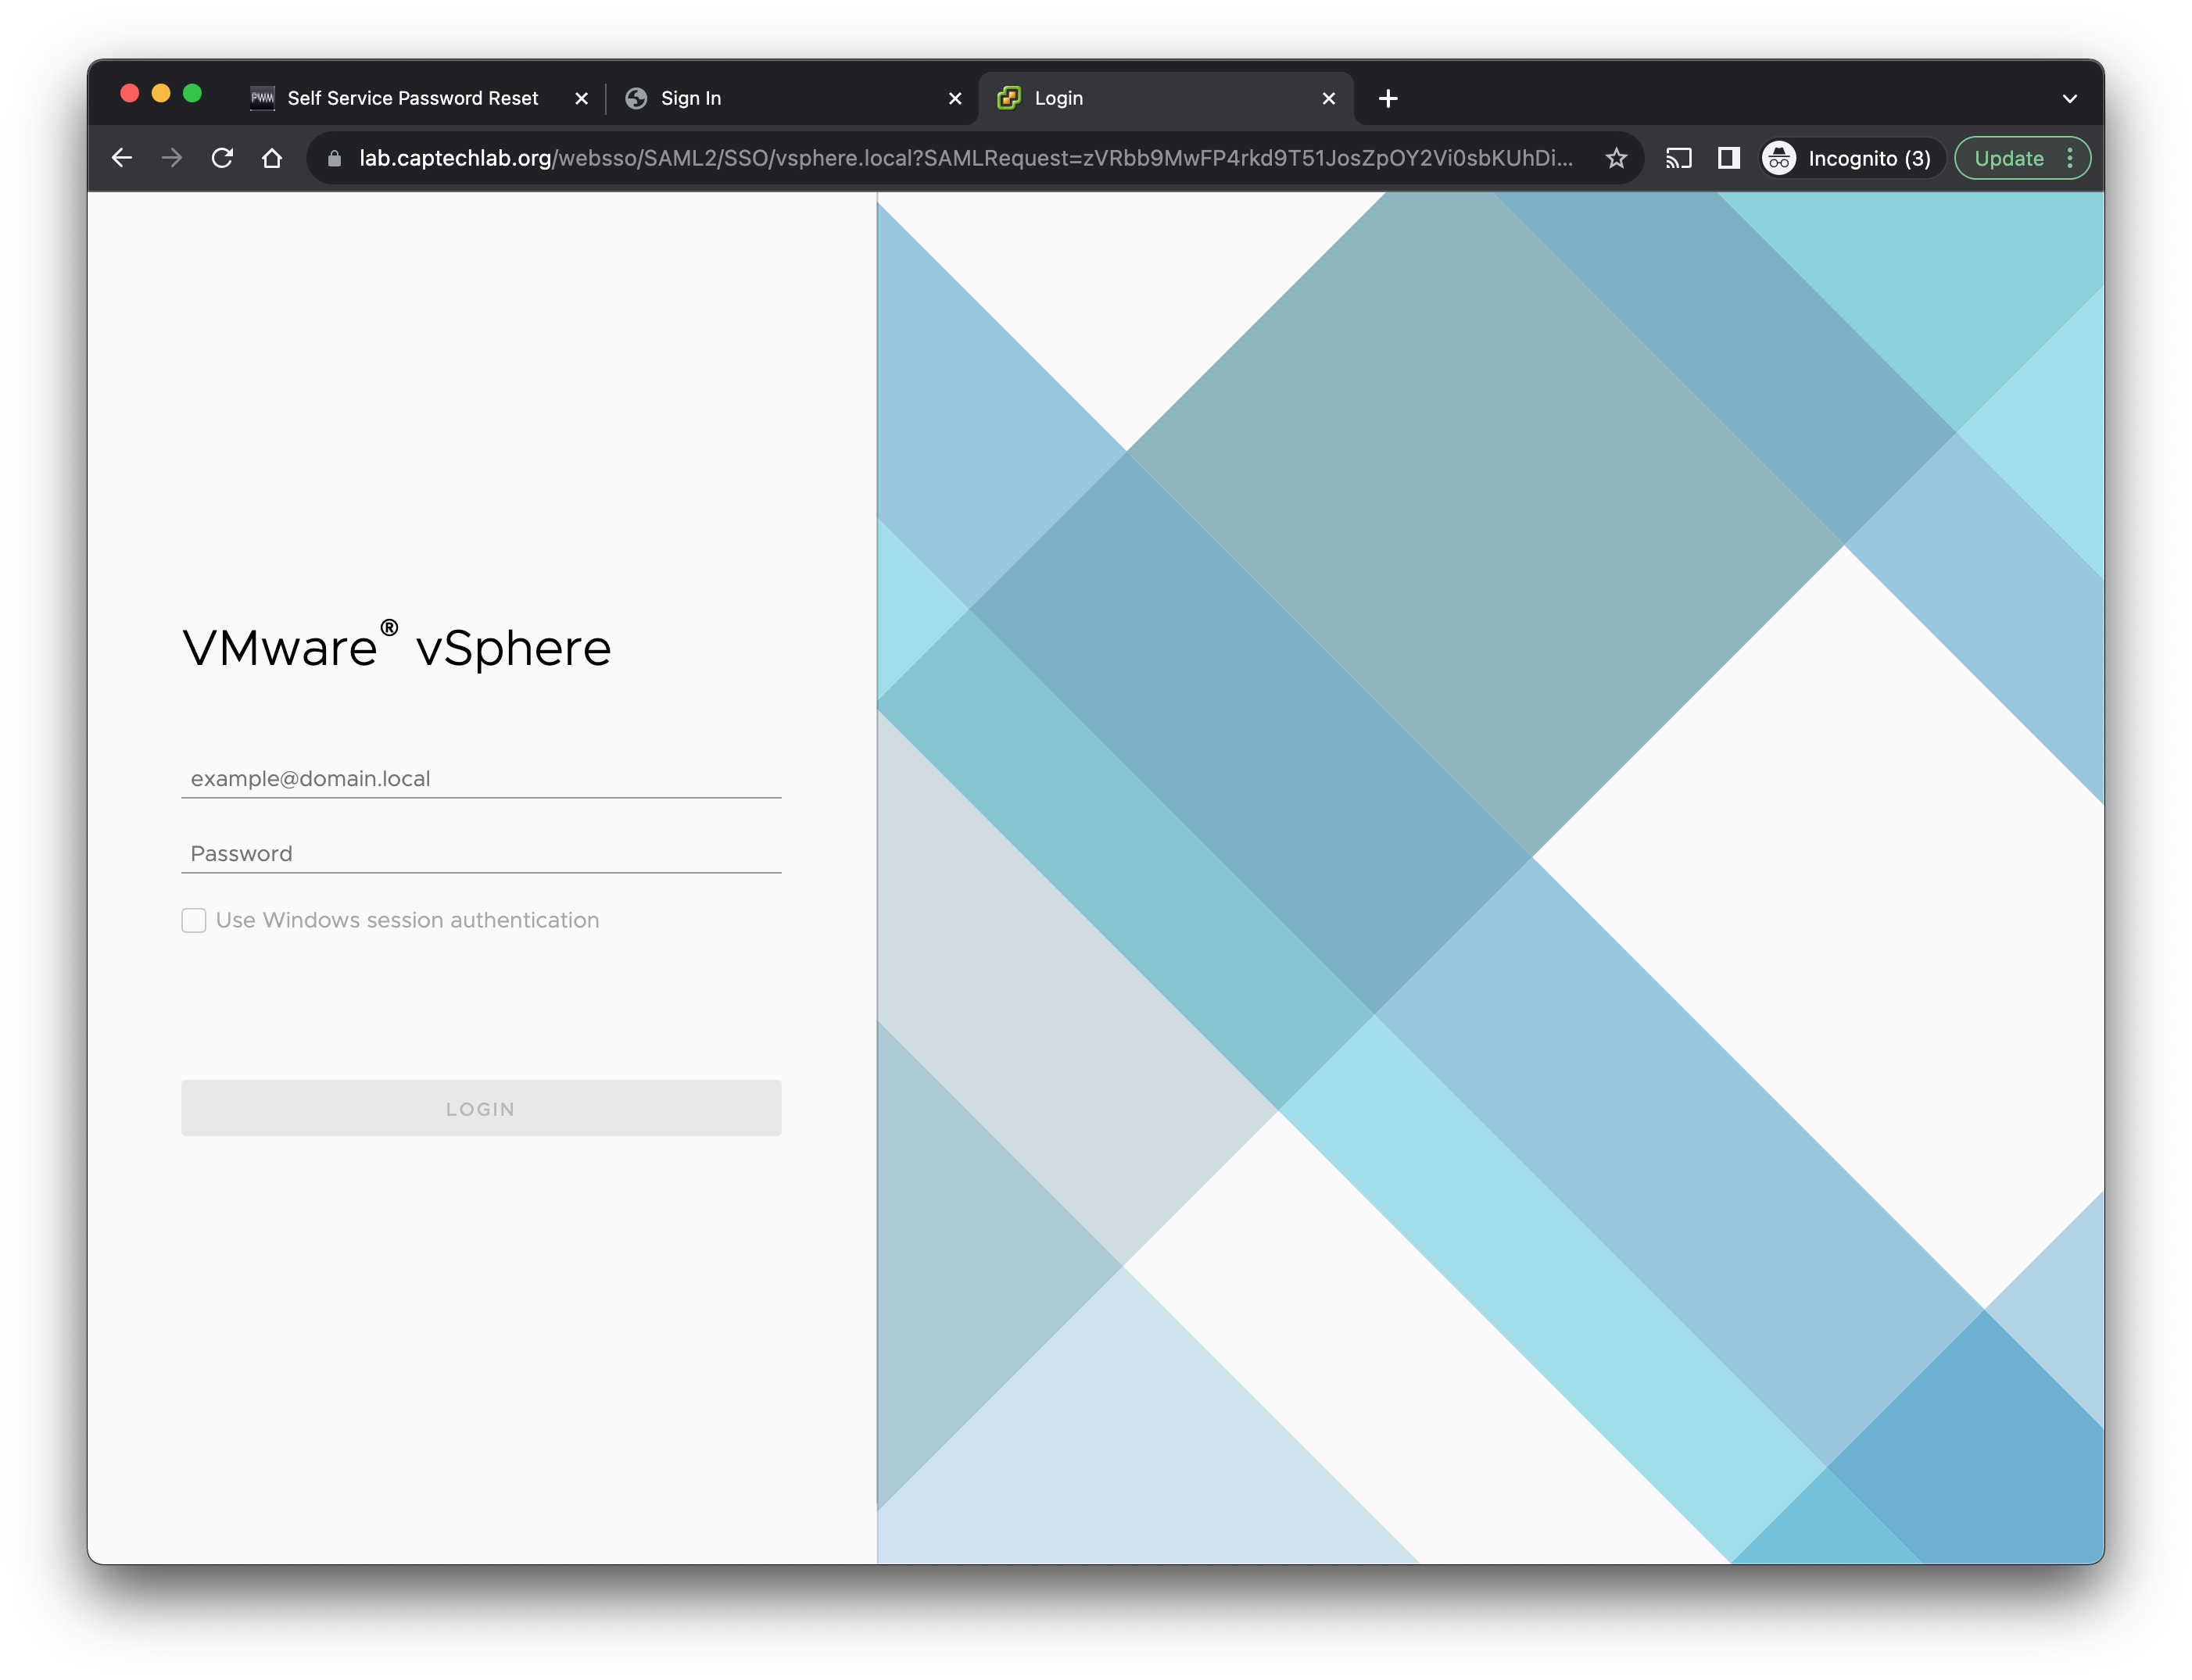The image size is (2192, 1680).
Task: Open the Incognito profile indicator
Action: coord(1848,158)
